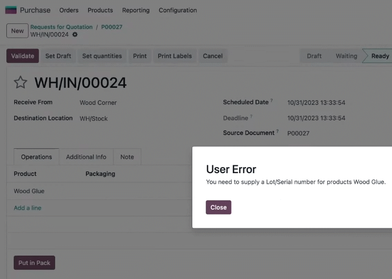
Task: Open the Configuration menu
Action: [x=178, y=10]
